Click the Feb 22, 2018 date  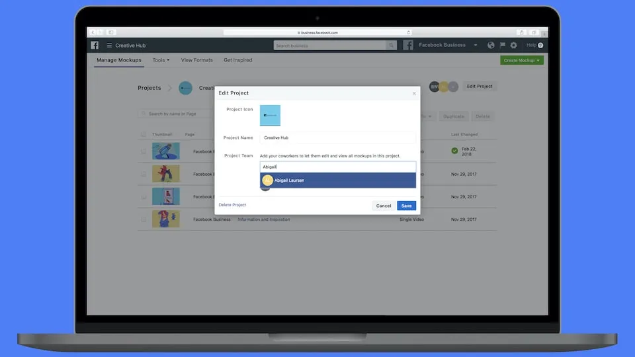click(x=469, y=151)
